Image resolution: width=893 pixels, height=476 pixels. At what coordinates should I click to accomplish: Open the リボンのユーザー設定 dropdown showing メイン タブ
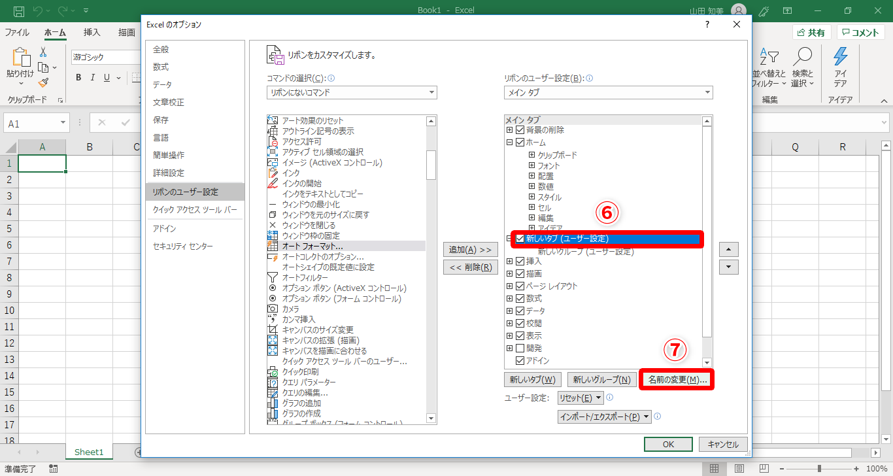(x=609, y=93)
